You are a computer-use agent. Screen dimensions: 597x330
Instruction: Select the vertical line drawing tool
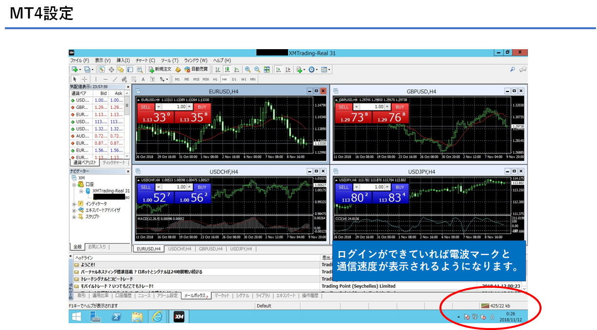(96, 79)
